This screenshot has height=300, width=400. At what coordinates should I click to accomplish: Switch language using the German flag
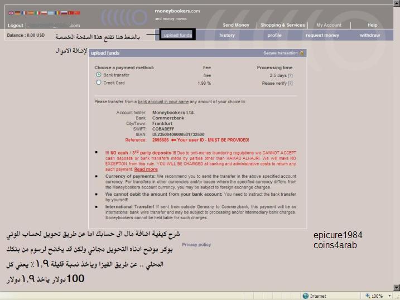[17, 13]
